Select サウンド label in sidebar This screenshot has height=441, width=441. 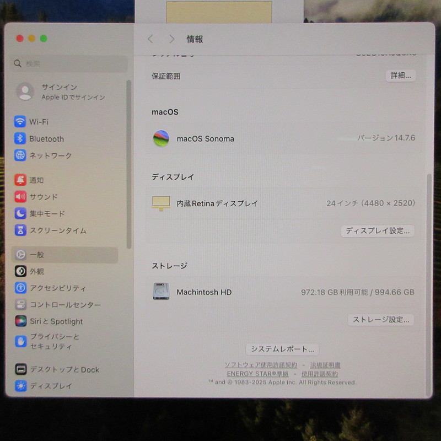[44, 197]
